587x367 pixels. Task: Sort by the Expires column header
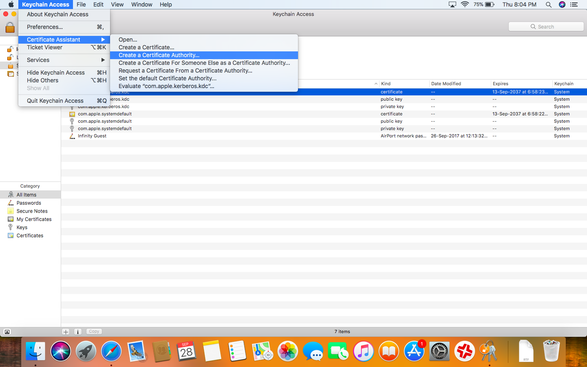pyautogui.click(x=521, y=84)
